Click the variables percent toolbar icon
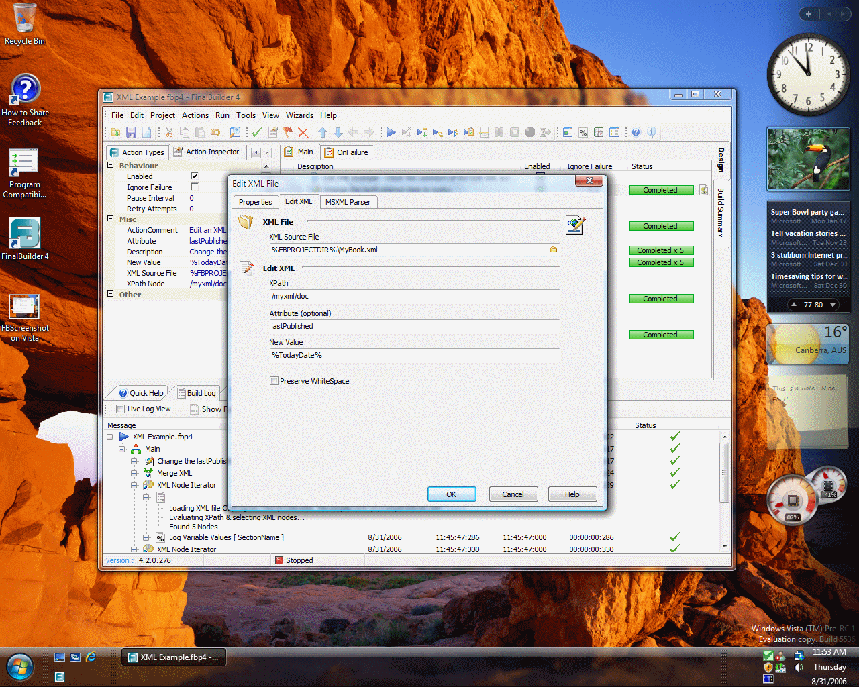 tap(583, 132)
